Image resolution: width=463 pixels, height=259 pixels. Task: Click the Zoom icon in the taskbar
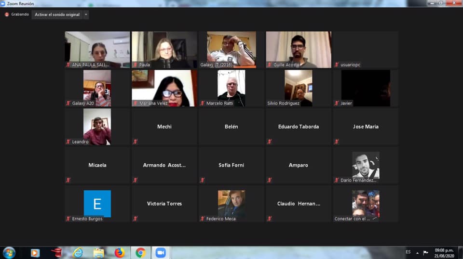161,253
